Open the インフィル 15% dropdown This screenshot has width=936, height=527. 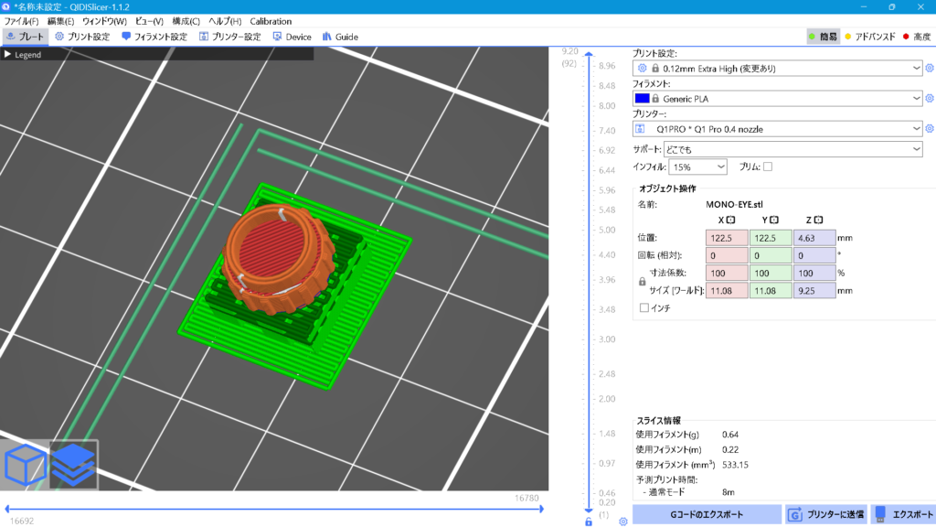[697, 167]
